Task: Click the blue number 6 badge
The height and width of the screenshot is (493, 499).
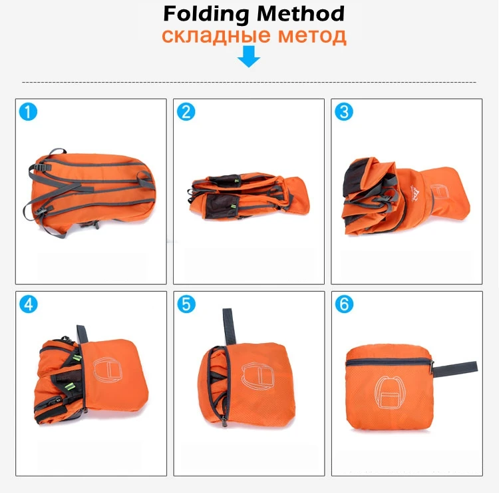Action: pyautogui.click(x=344, y=304)
